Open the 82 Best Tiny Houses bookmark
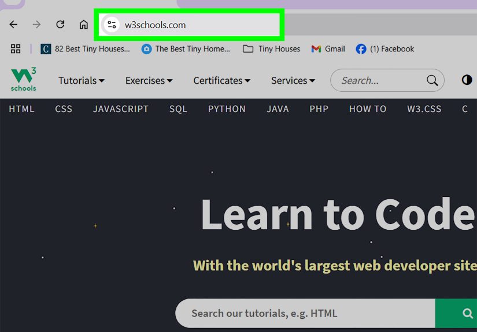Image resolution: width=477 pixels, height=332 pixels. [85, 49]
